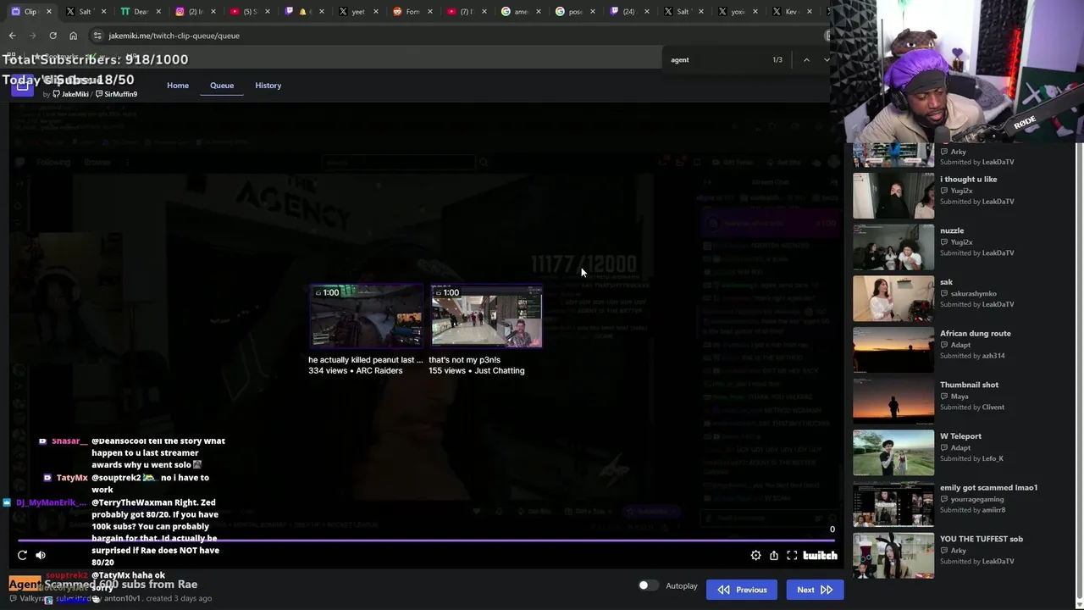Switch to the Twitch '(24)' browser tab
This screenshot has height=610, width=1084.
point(628,12)
